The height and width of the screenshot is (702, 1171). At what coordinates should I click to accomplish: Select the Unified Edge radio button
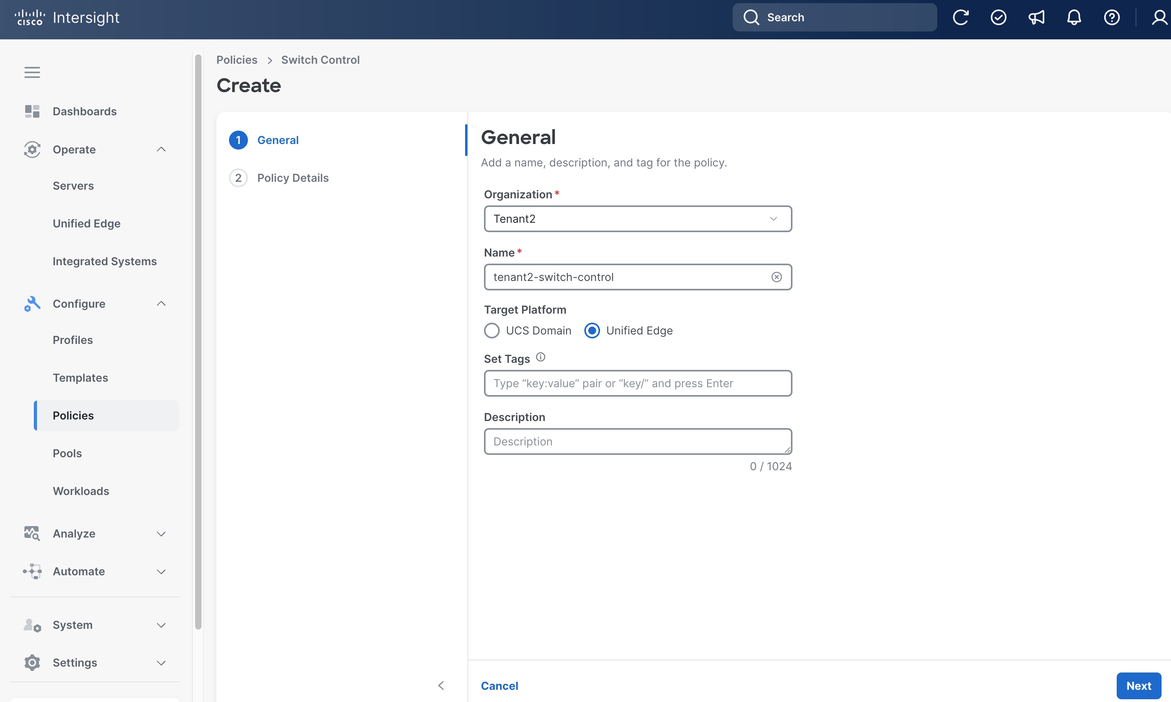click(x=592, y=331)
